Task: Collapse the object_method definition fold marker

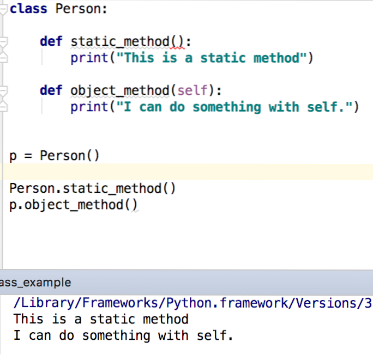Action: [x=3, y=91]
